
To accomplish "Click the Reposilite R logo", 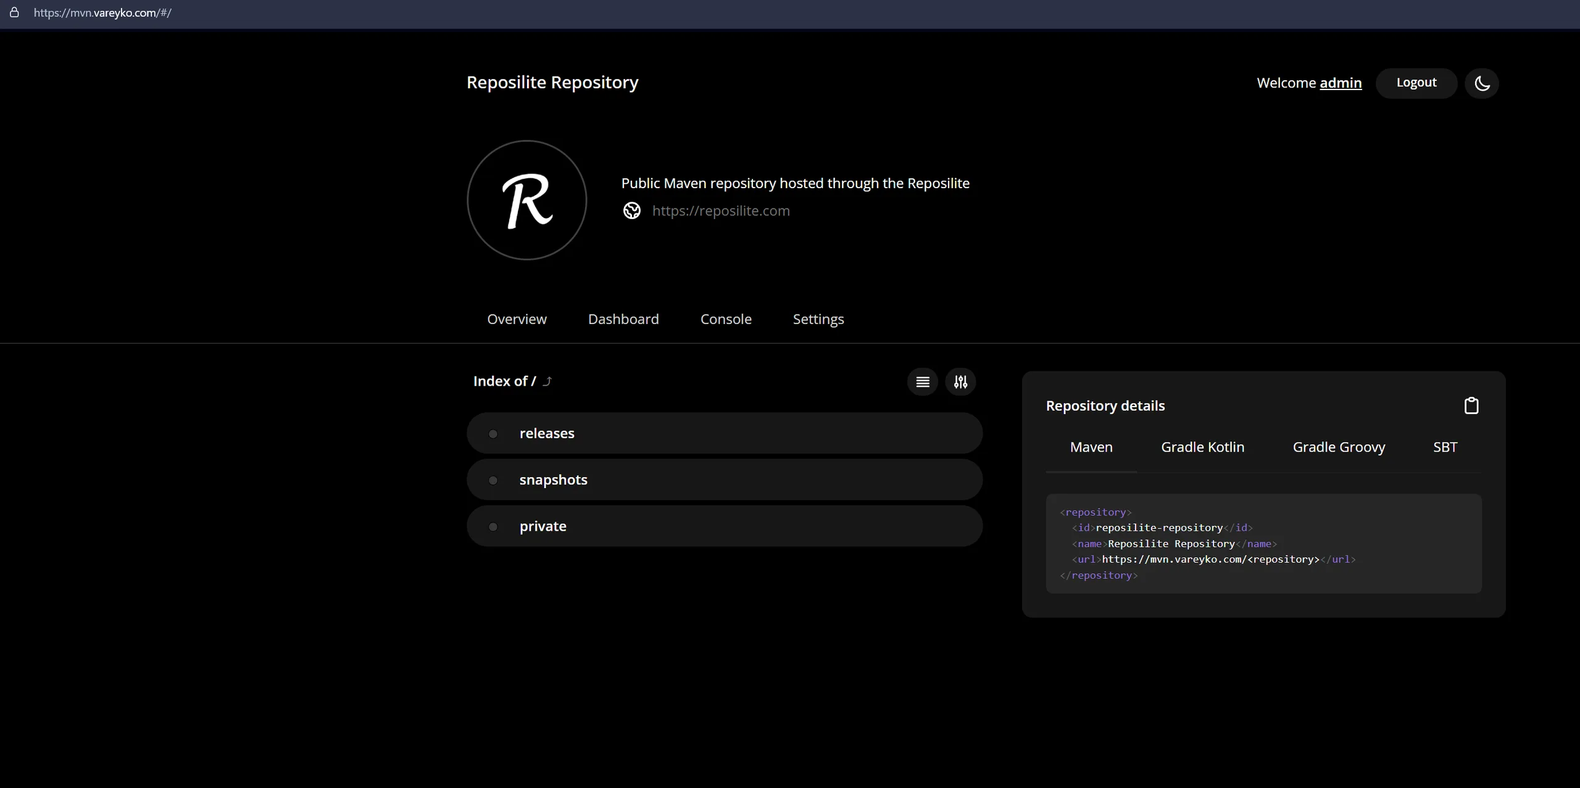I will tap(526, 200).
